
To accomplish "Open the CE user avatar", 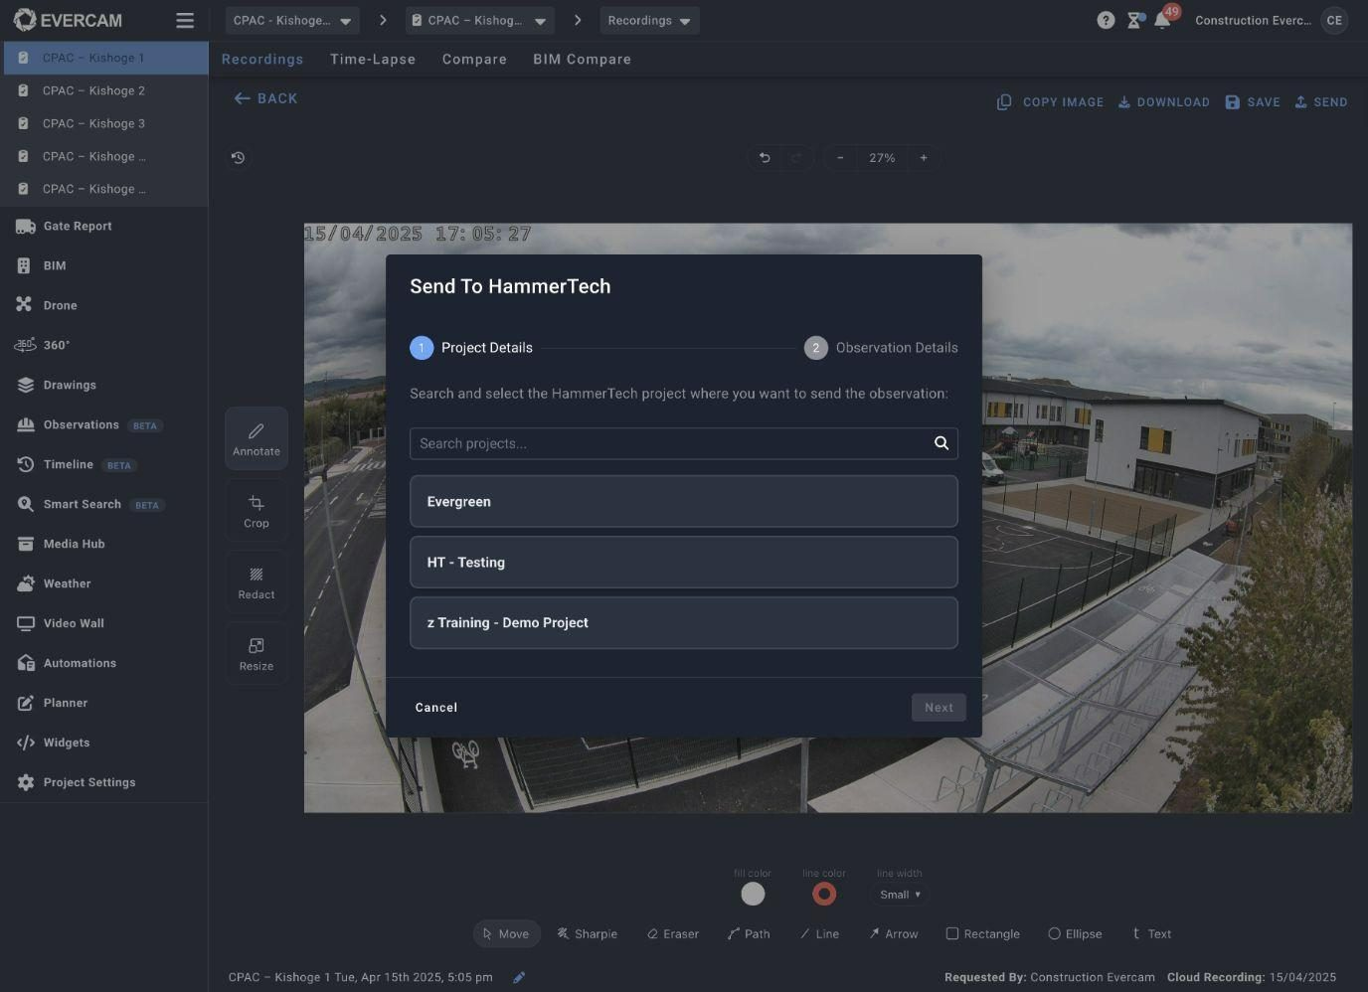I will pyautogui.click(x=1334, y=20).
